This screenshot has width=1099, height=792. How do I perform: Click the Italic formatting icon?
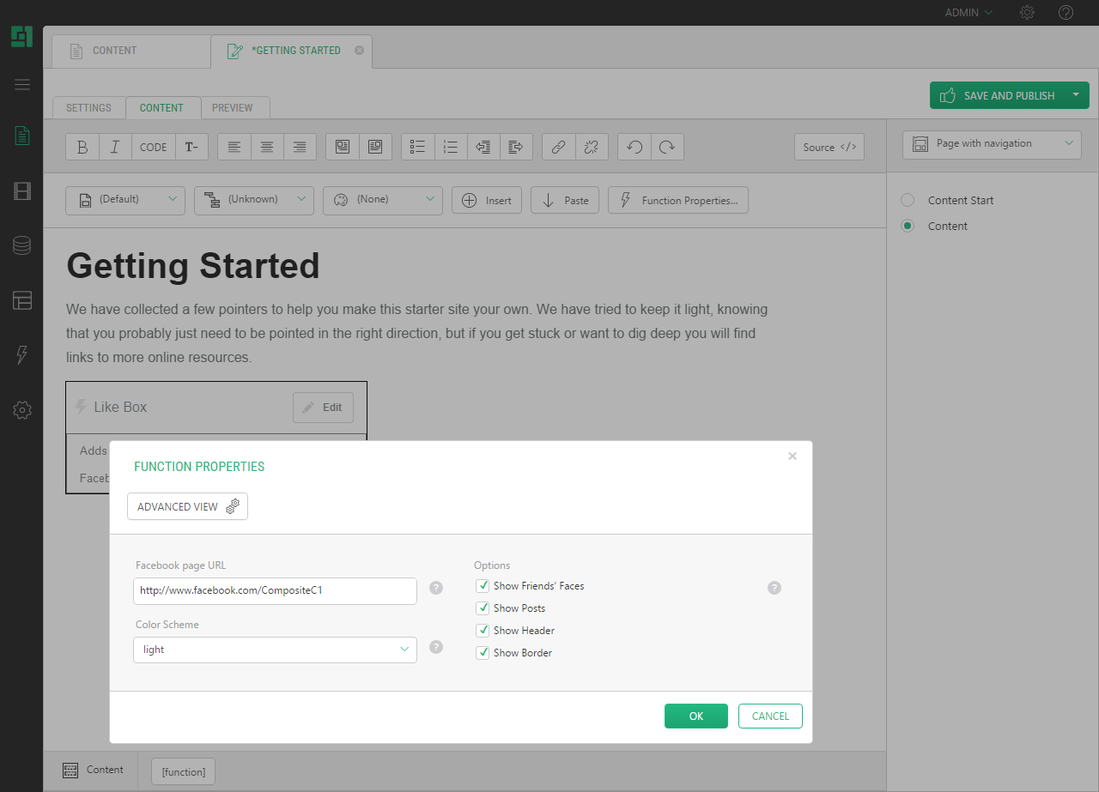[115, 147]
